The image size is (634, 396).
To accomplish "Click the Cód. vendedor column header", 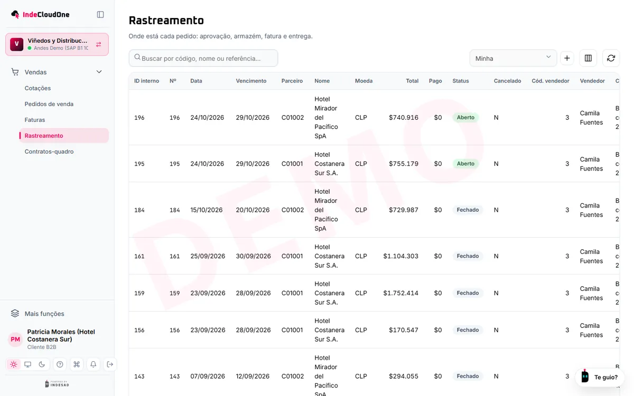I will point(551,81).
